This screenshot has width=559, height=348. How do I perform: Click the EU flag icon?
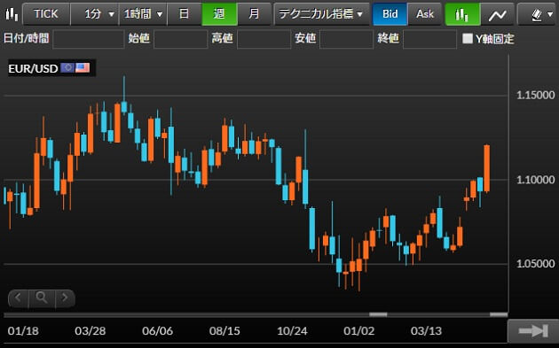[x=67, y=67]
